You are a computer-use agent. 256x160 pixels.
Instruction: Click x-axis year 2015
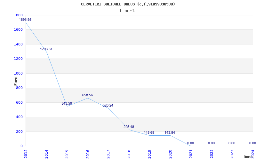coord(67,154)
